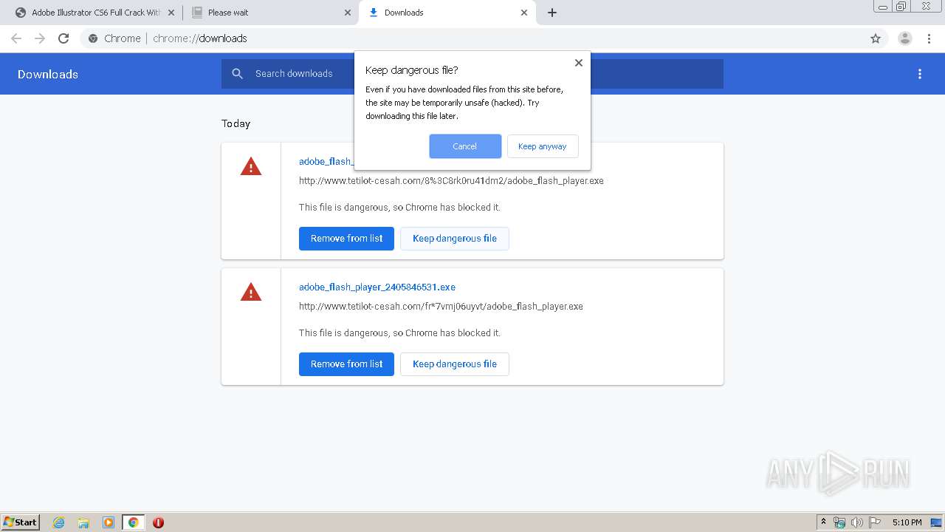The height and width of the screenshot is (532, 945).
Task: Click the fr*7vmj06uyvt download URL text
Action: [x=441, y=306]
